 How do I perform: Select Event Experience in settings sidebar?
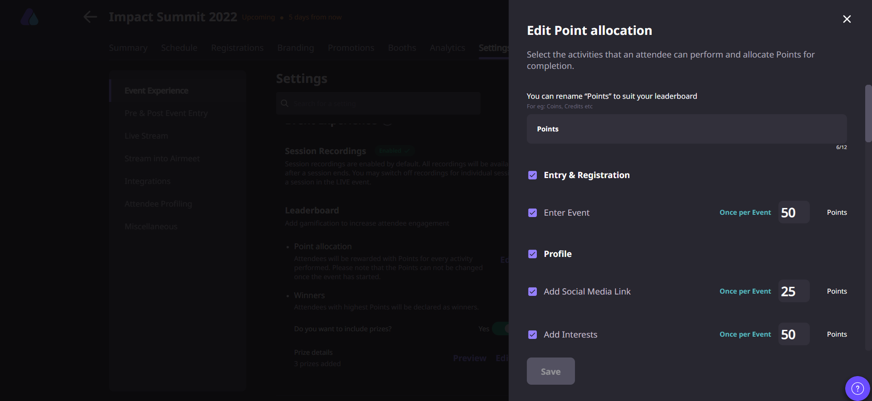[x=156, y=91]
